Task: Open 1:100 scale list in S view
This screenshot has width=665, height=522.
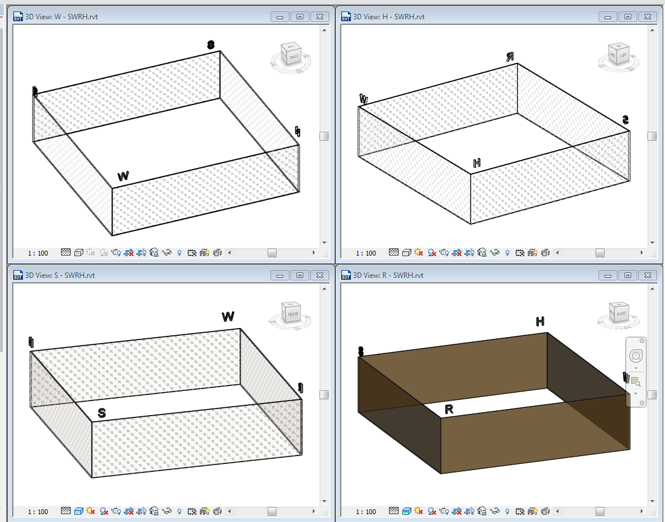Action: tap(37, 511)
